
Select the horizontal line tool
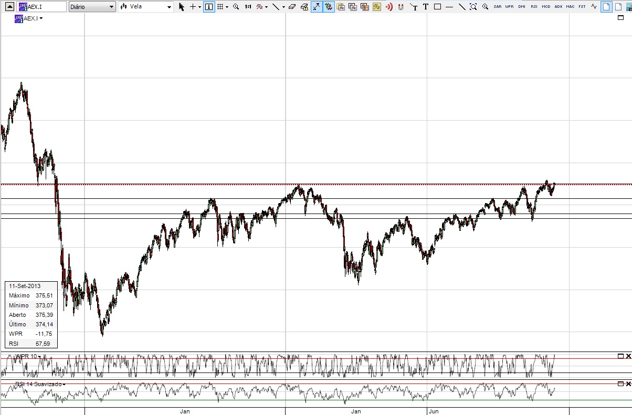tap(449, 7)
